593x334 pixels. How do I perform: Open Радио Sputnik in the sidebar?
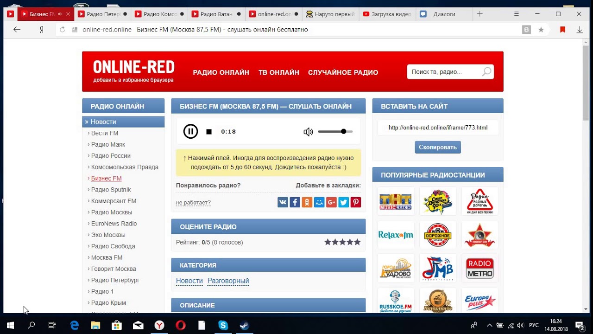tap(111, 190)
